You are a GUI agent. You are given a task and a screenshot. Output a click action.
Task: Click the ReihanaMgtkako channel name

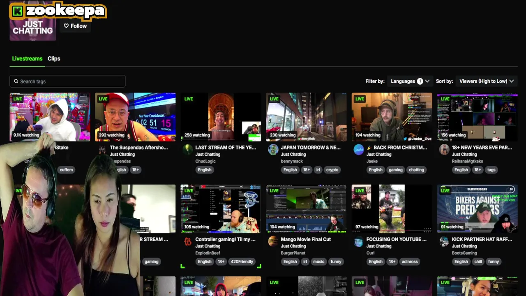point(467,161)
